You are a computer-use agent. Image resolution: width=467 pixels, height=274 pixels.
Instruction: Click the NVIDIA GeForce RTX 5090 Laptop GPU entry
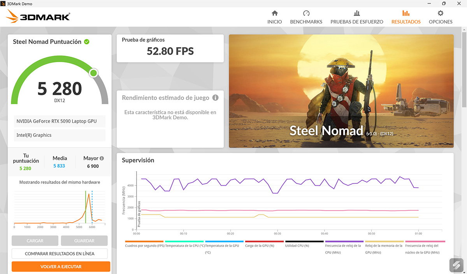coord(60,121)
